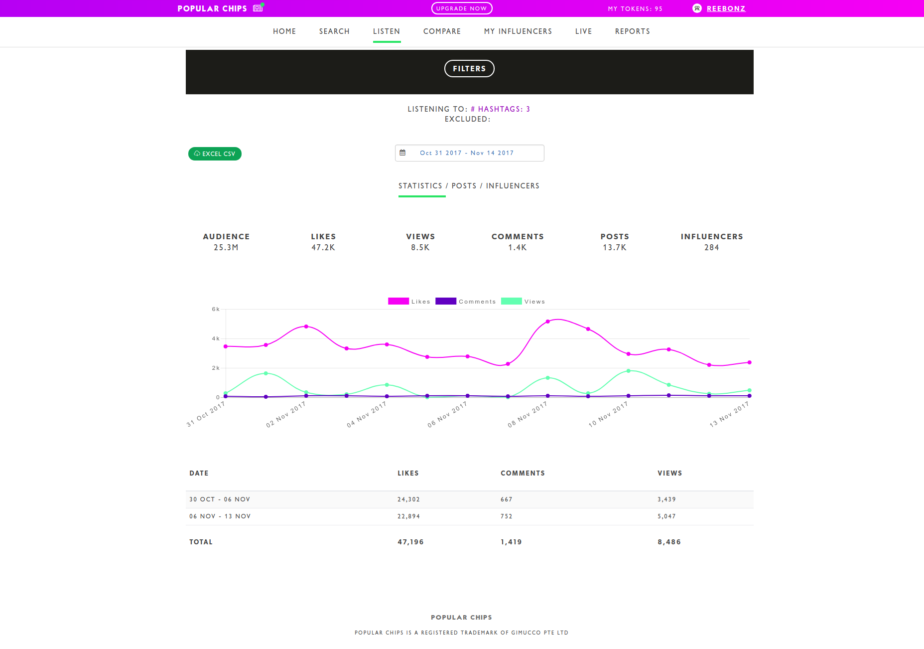Open the Live menu item
Image resolution: width=924 pixels, height=649 pixels.
click(583, 31)
